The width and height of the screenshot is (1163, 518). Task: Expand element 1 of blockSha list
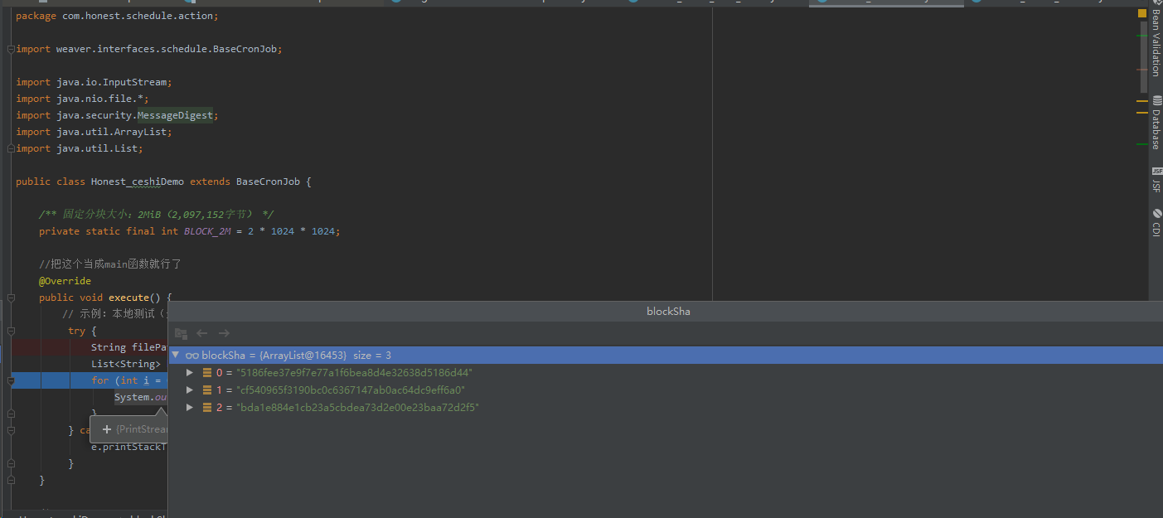click(x=191, y=390)
